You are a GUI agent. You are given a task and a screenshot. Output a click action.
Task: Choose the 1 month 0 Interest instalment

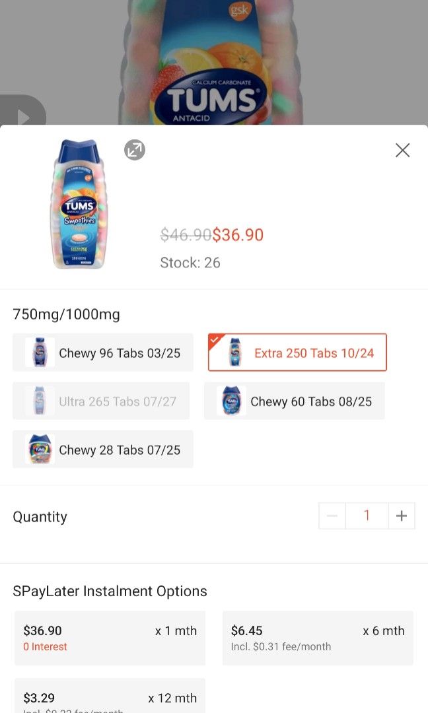(110, 638)
